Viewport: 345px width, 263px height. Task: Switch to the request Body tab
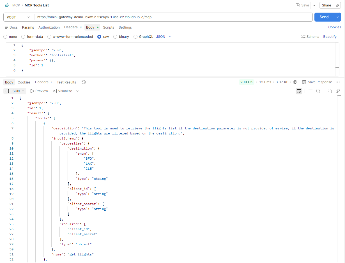(92, 27)
